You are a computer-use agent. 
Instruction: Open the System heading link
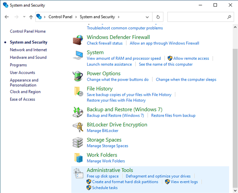95,52
